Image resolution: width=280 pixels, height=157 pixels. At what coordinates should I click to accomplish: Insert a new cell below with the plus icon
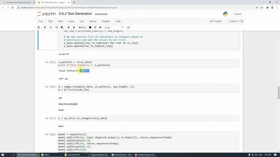[45, 27]
